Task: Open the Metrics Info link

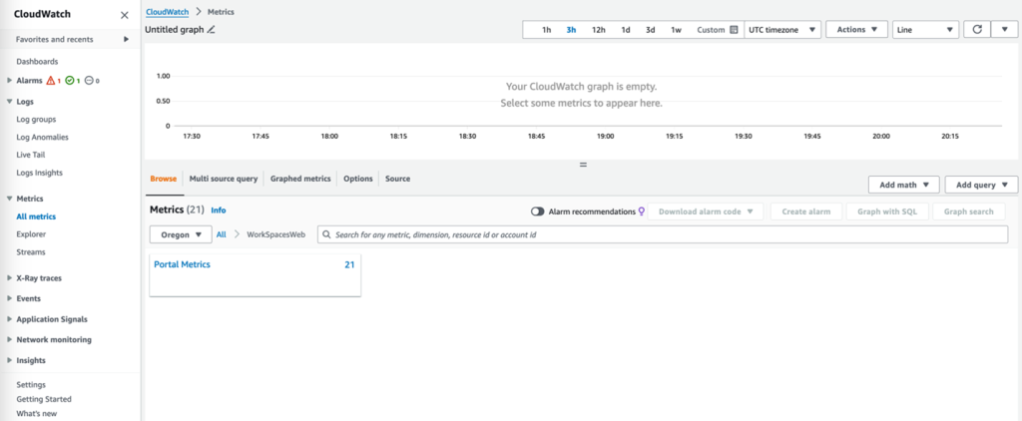Action: (x=219, y=210)
